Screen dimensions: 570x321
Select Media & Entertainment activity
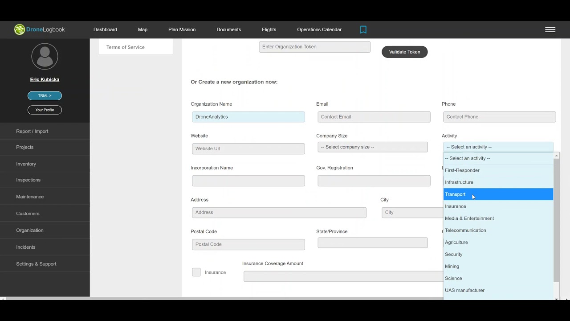[498, 218]
